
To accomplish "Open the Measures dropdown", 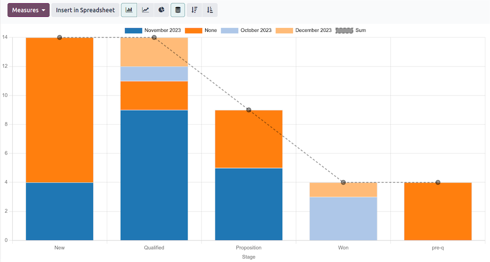I will coord(28,10).
